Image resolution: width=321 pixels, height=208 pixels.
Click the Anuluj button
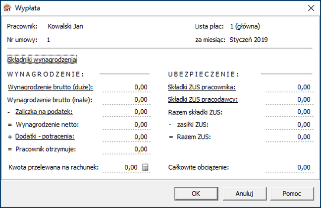(245, 193)
